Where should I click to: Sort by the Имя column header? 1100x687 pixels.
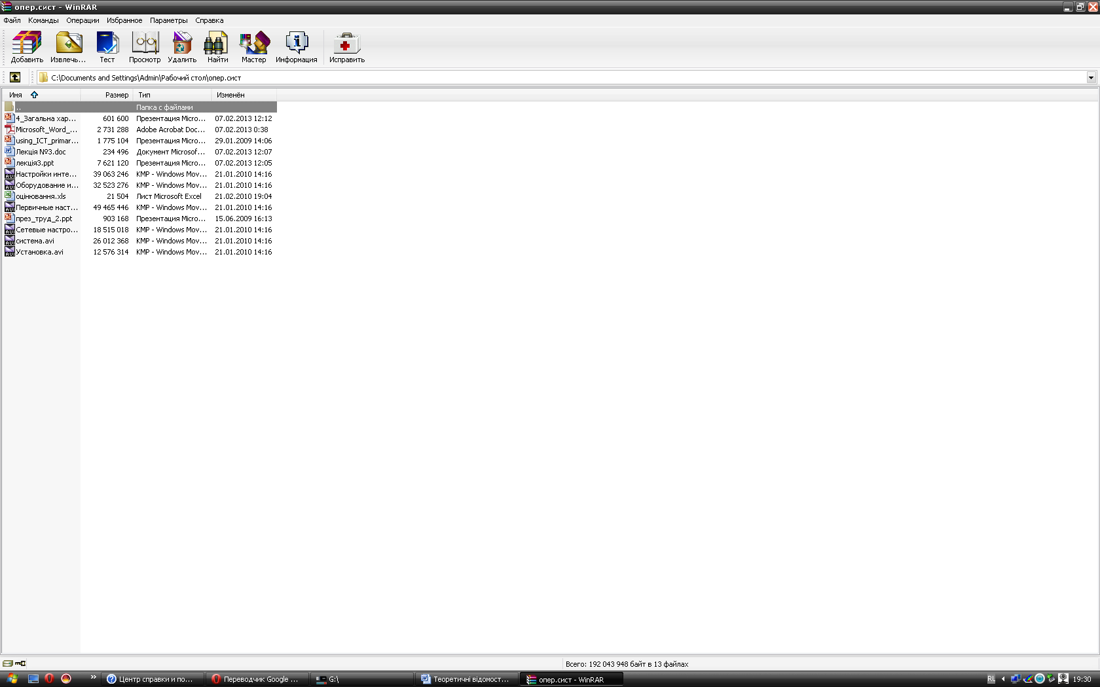(x=41, y=95)
